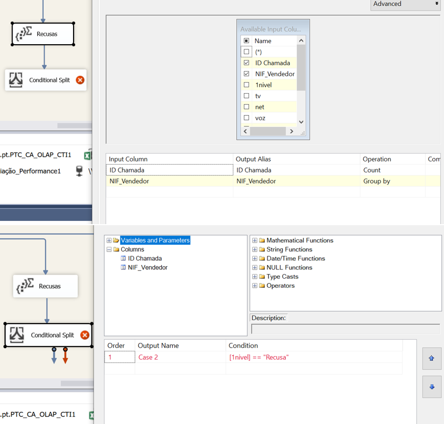Click the red error output arrow under Conditional Split
The width and height of the screenshot is (444, 424).
click(x=65, y=356)
